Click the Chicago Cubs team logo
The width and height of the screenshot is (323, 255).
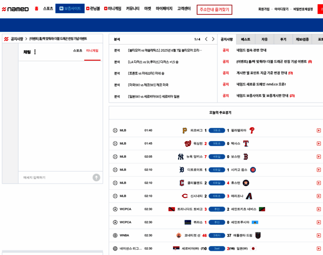coord(253,170)
